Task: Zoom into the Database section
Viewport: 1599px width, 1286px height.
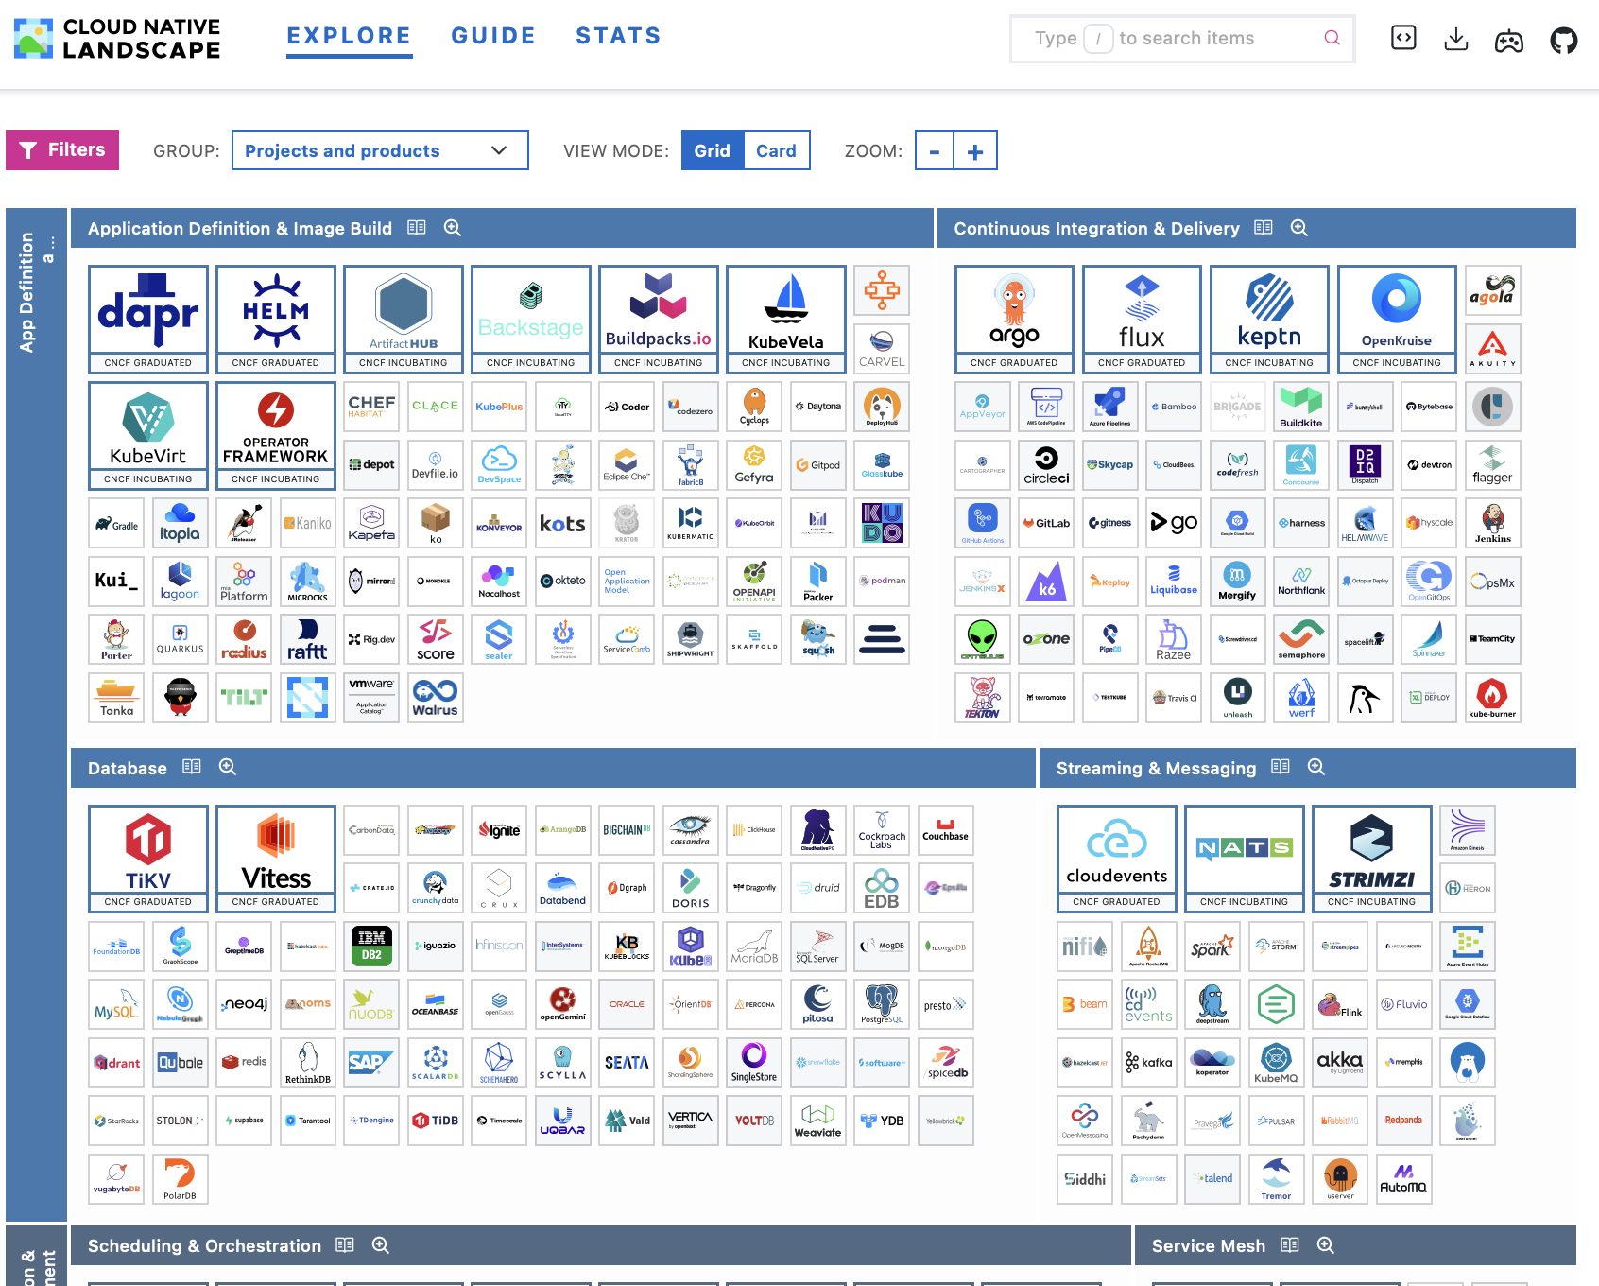Action: click(228, 767)
